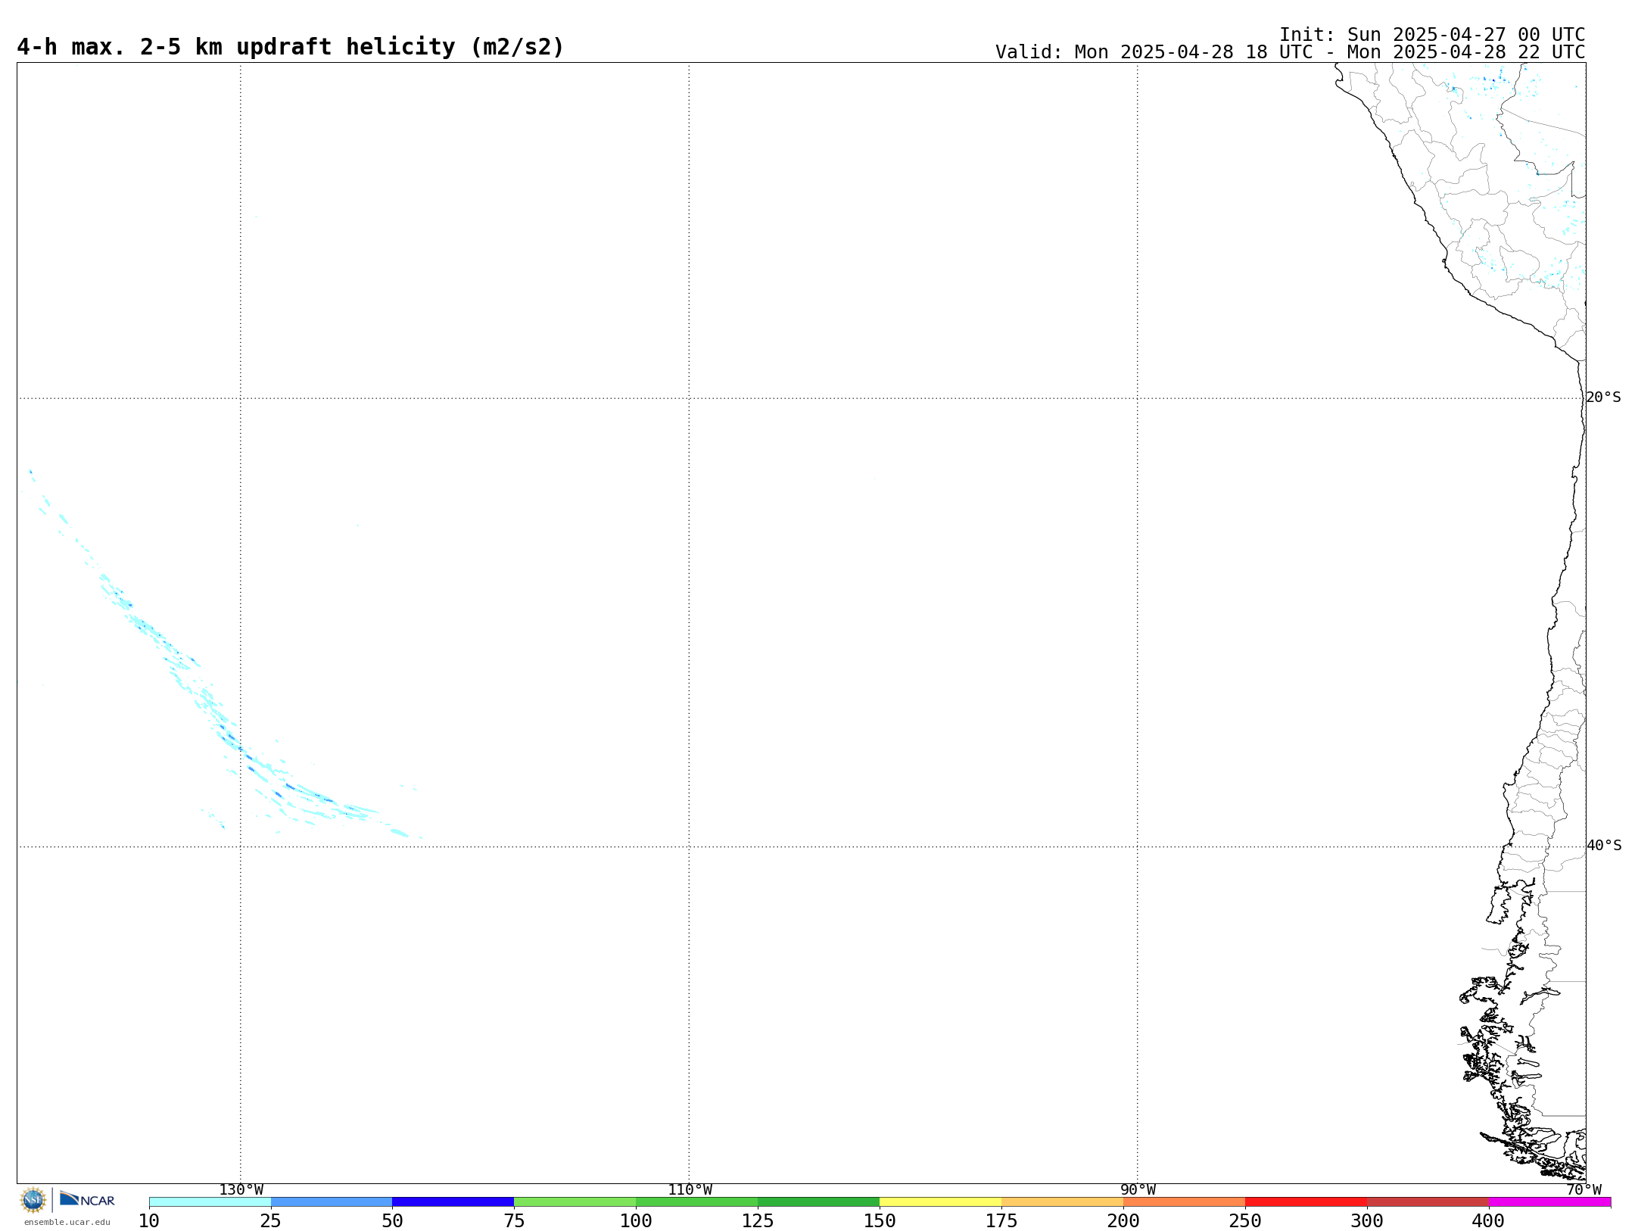The height and width of the screenshot is (1231, 1635).
Task: Click the dark red 300-400 color swatch
Action: tap(1428, 1202)
